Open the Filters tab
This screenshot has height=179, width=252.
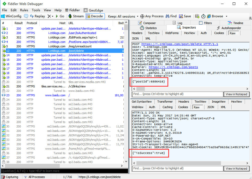[x=205, y=23]
